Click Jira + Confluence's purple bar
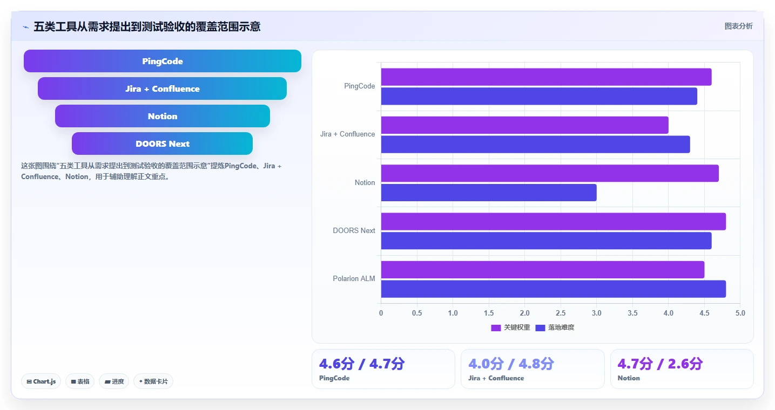 (524, 125)
